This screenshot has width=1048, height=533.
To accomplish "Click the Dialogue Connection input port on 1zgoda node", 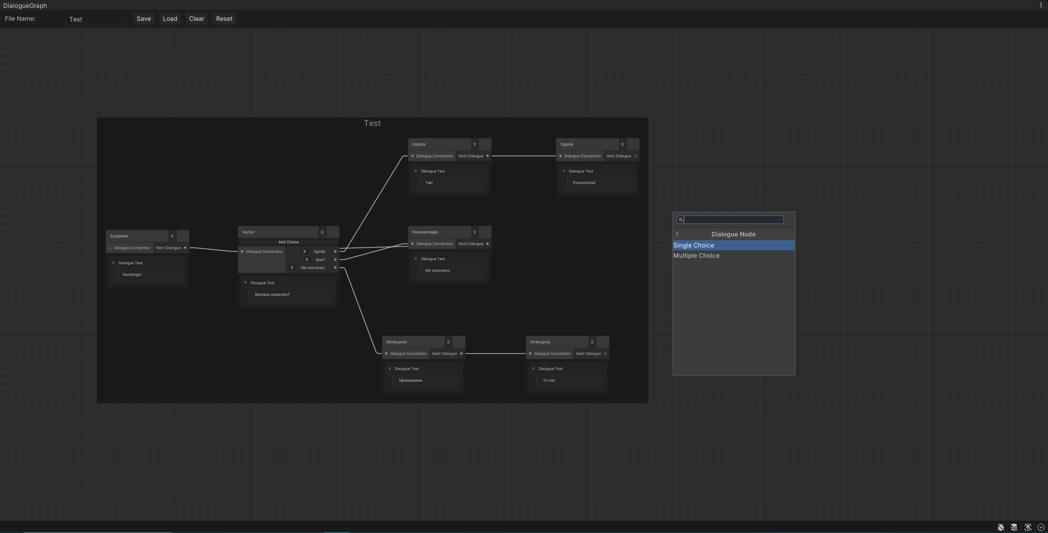I will pos(560,156).
